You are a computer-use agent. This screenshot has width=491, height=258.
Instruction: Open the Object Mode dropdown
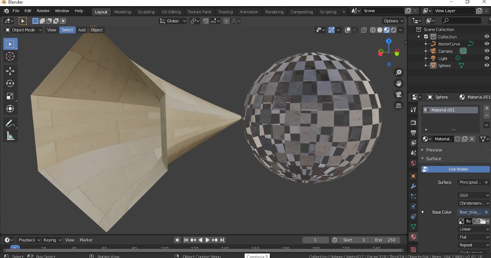coord(23,30)
